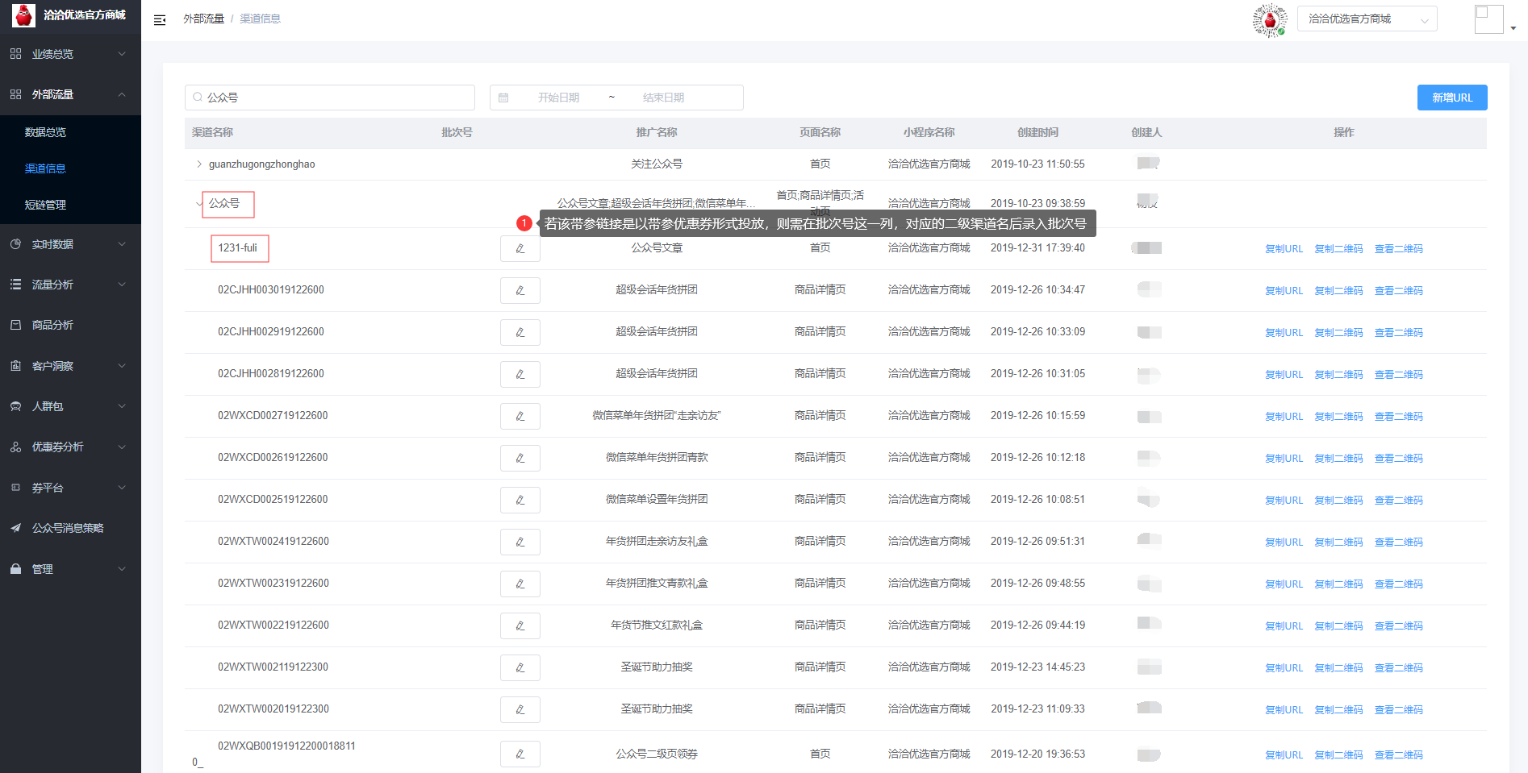Click edit batch icon for 02WXCD002719122600

coord(520,416)
